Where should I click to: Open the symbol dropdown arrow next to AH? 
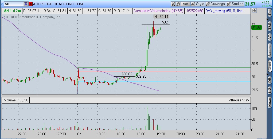coord(26,4)
